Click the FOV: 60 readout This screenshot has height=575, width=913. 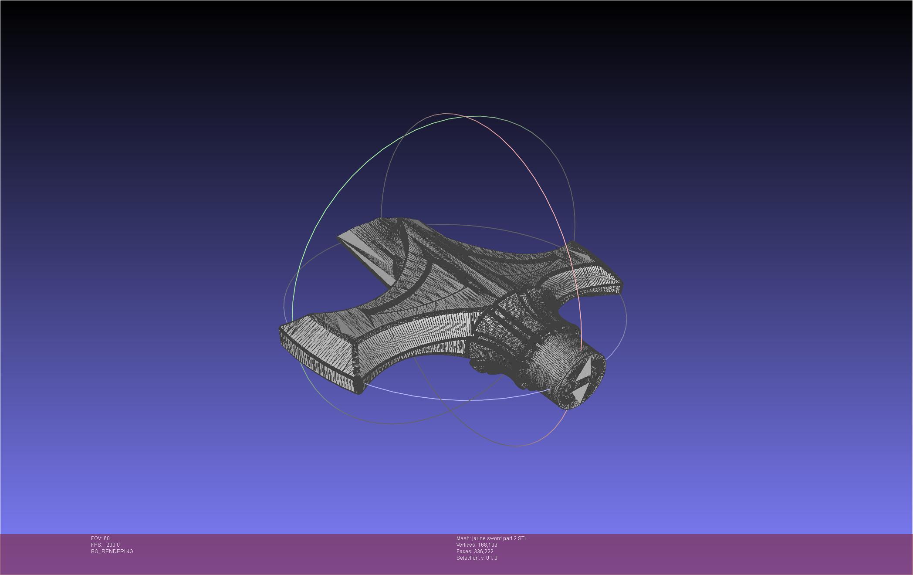click(100, 538)
